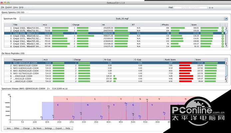Click the green check icon for Cmpd 3548
Viewport: 231px width, 133px height.
tap(223, 33)
